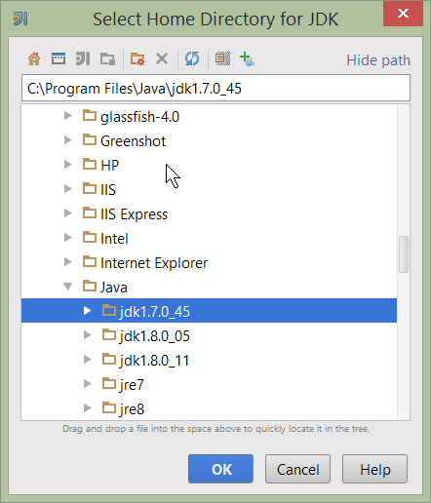Screen dimensions: 431x503
Task: Expand the Internet Explorer folder
Action: (68, 262)
